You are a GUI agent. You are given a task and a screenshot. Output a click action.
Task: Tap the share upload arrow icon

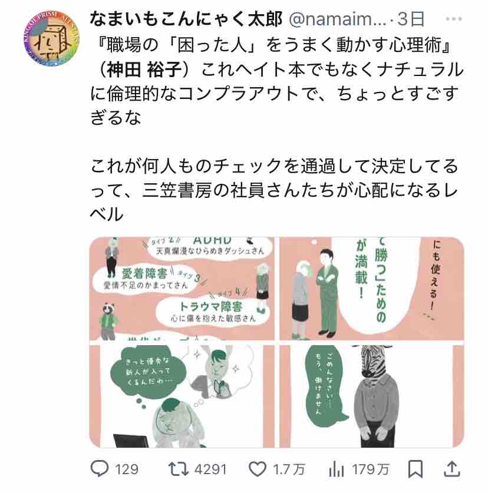[x=452, y=469]
